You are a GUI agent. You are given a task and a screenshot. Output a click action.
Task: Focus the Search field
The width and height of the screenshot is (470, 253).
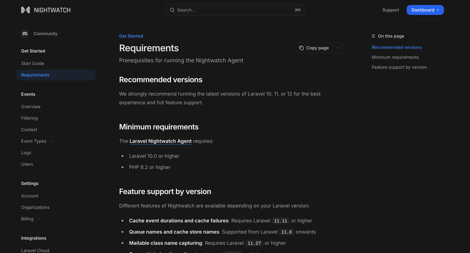tap(235, 10)
